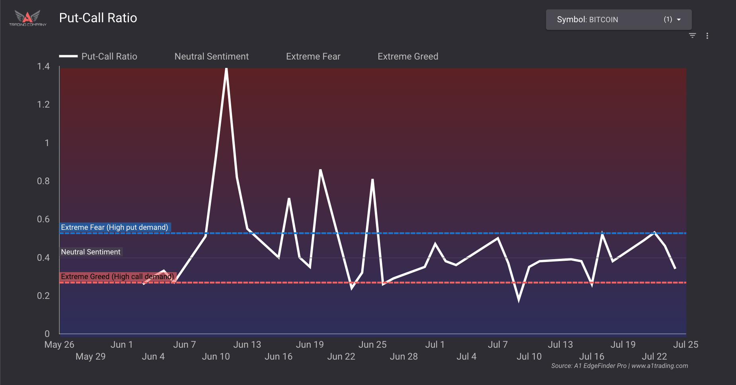The image size is (736, 385).
Task: Click the blue dashed Extreme Fear line
Action: point(438,233)
